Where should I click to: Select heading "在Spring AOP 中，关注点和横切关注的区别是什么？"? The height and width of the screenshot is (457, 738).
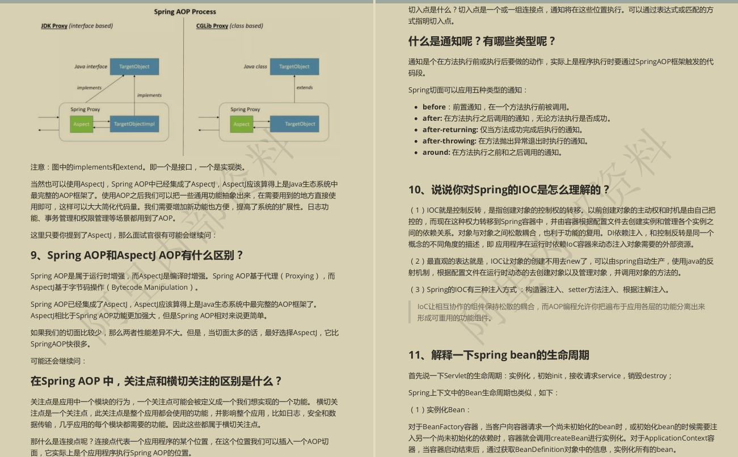click(156, 381)
